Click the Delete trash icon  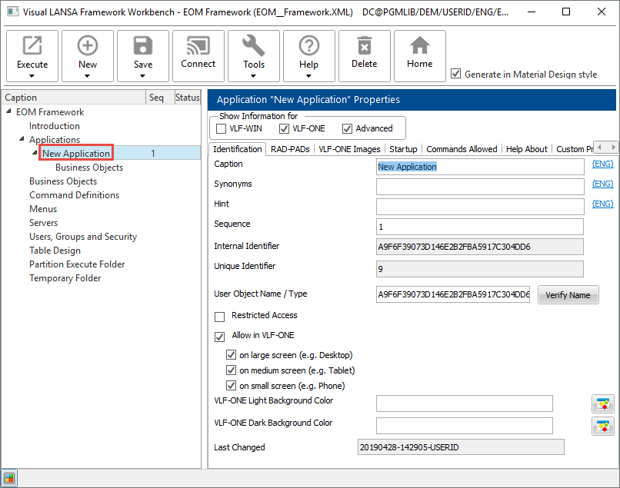[365, 46]
